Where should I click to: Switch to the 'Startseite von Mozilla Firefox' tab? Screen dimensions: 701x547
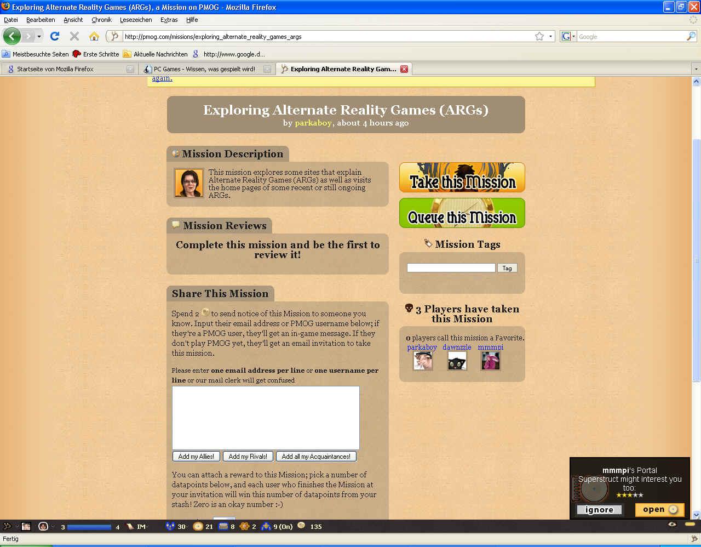coord(69,69)
